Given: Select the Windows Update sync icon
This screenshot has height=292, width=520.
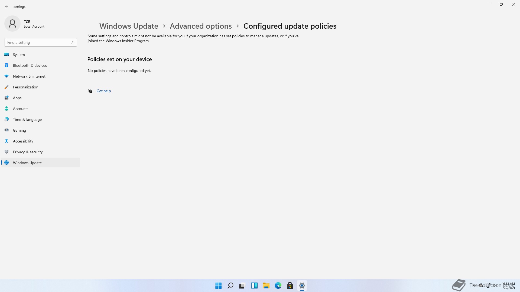Looking at the screenshot, I should click(6, 162).
